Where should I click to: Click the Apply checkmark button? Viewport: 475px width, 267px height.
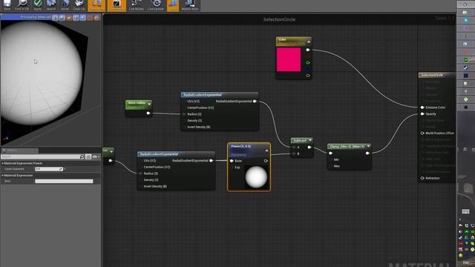coord(38,5)
